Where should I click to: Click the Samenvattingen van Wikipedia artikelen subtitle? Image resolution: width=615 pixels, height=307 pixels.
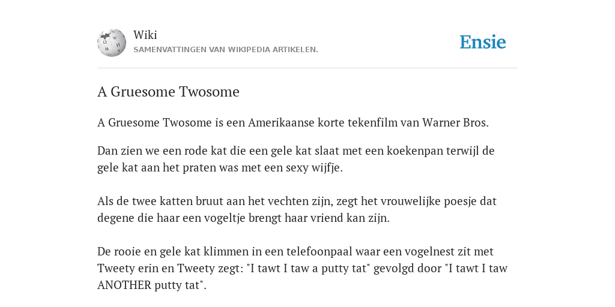(226, 50)
